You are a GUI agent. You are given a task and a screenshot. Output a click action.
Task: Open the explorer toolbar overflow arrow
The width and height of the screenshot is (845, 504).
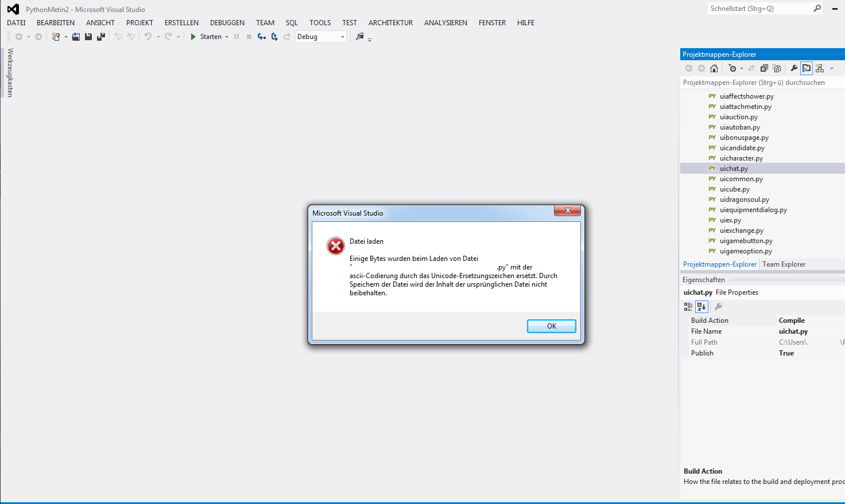(x=832, y=68)
